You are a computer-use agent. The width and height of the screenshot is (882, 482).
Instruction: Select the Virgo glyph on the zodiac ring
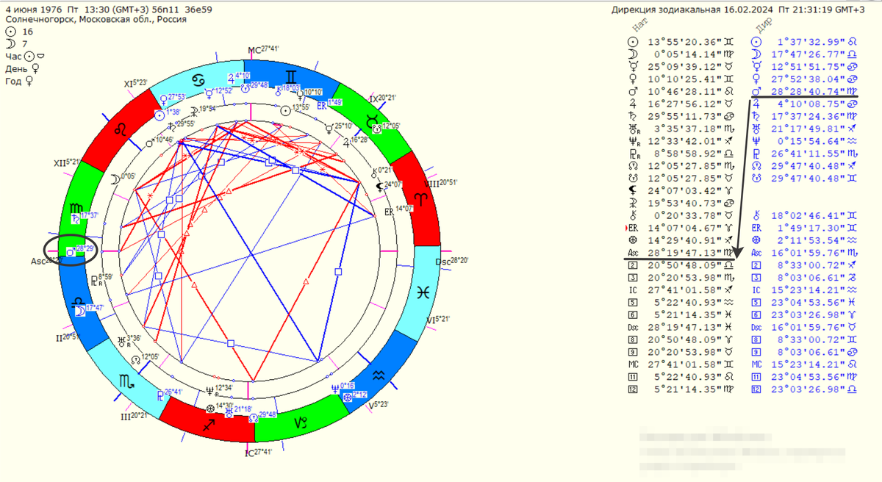(x=78, y=209)
